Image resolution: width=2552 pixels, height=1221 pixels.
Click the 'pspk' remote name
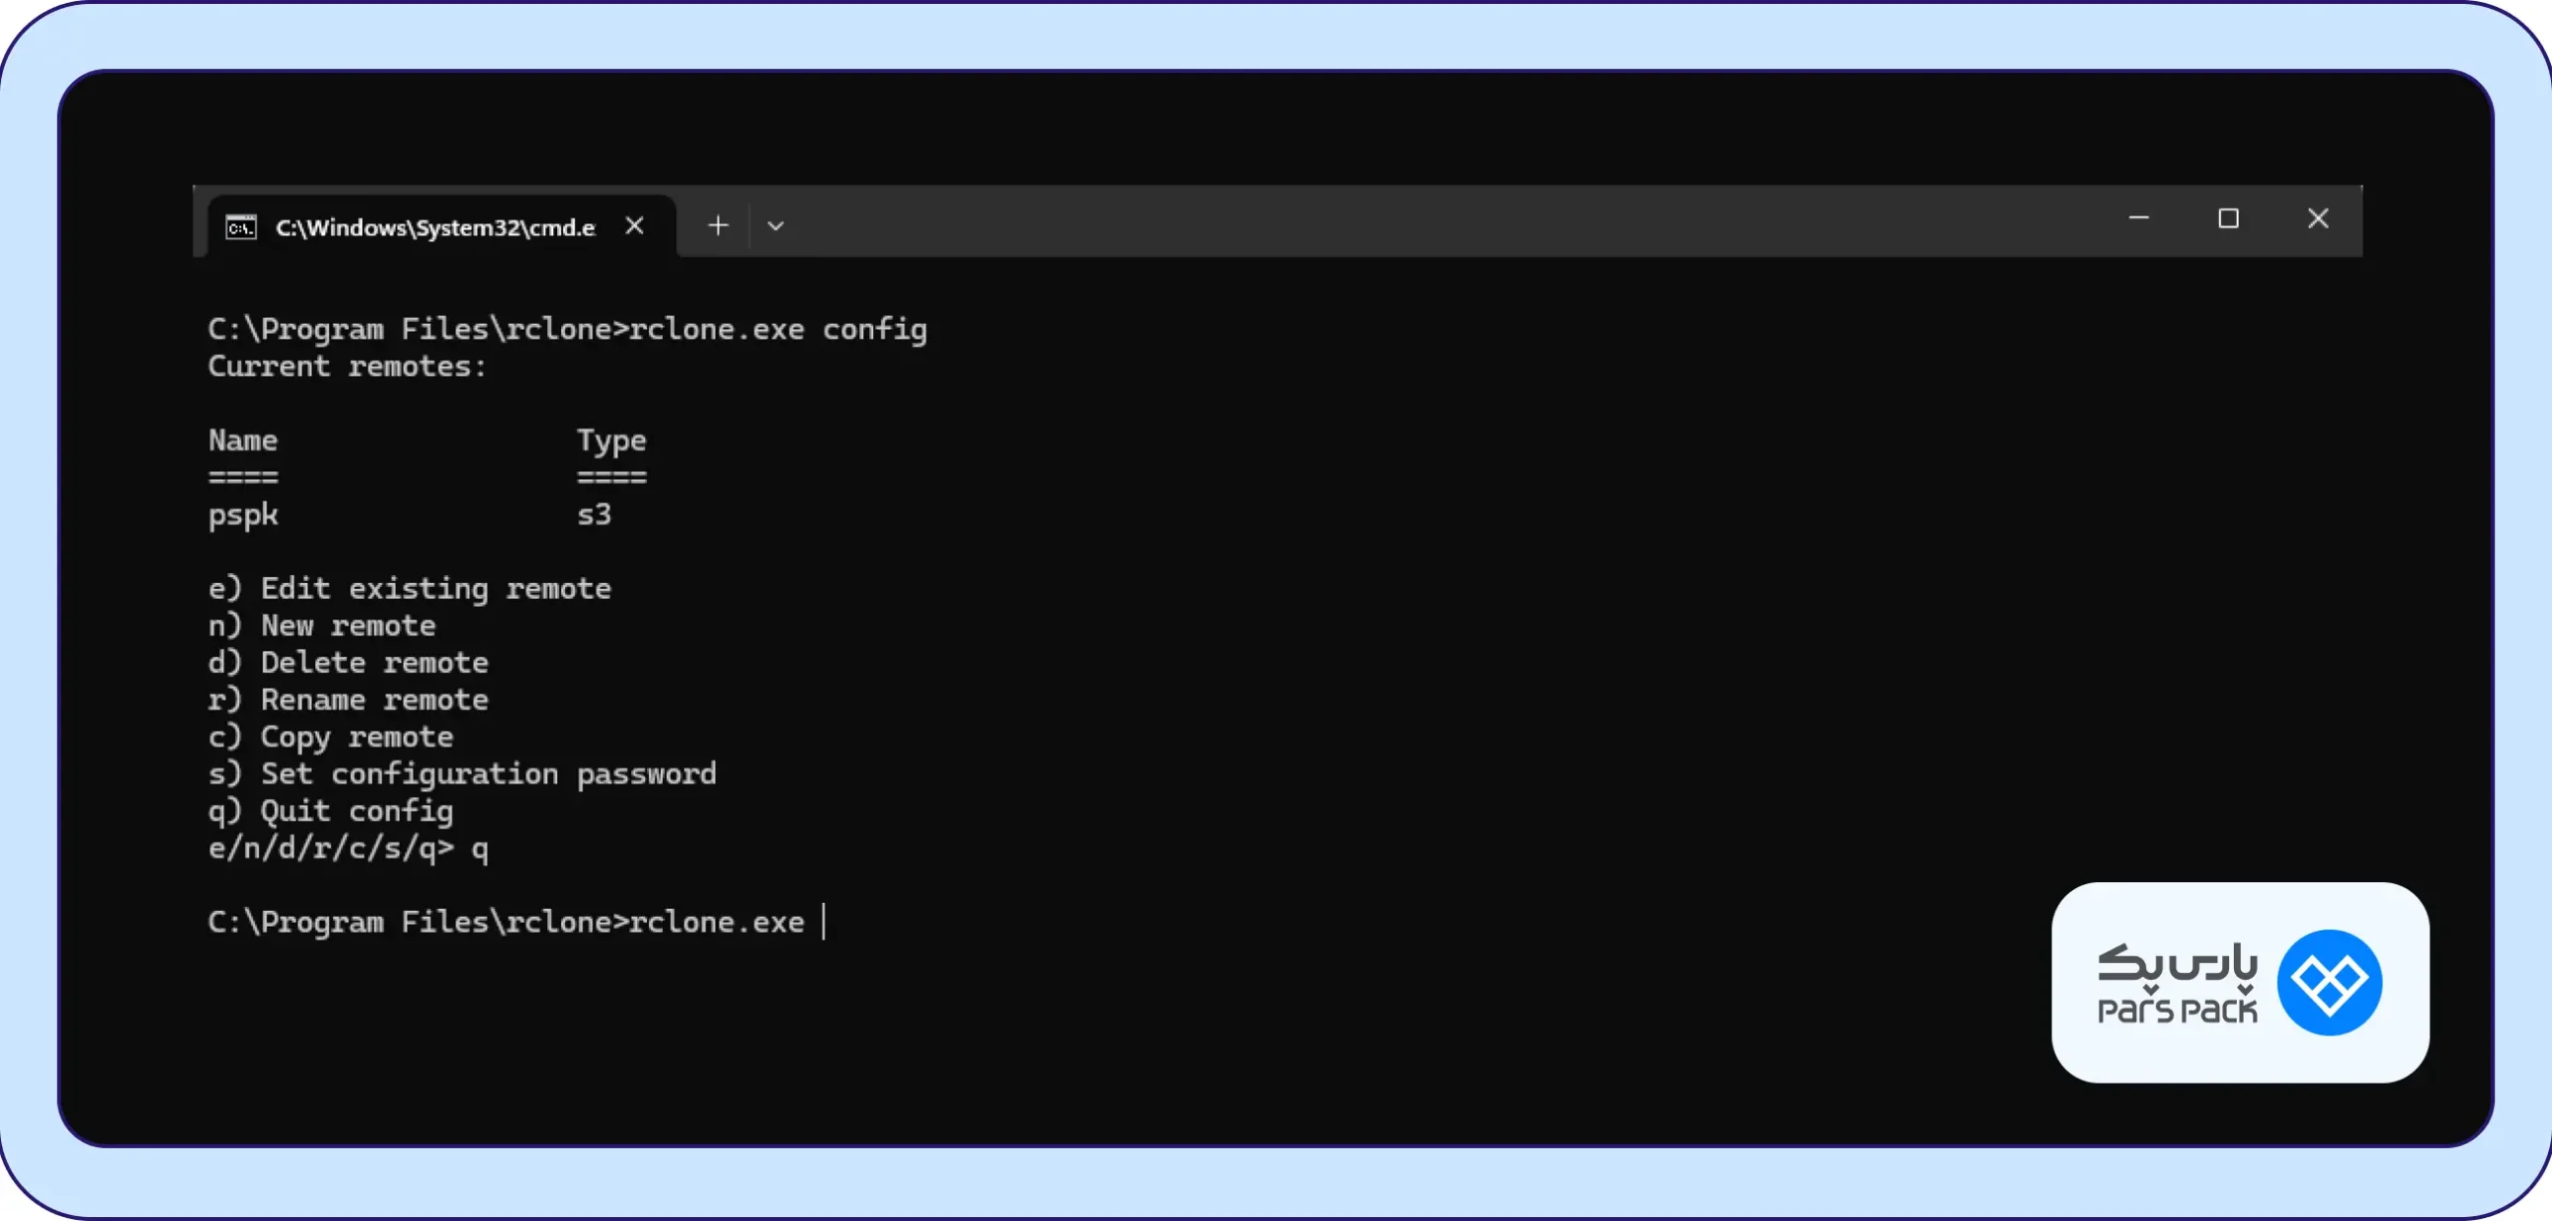(243, 515)
